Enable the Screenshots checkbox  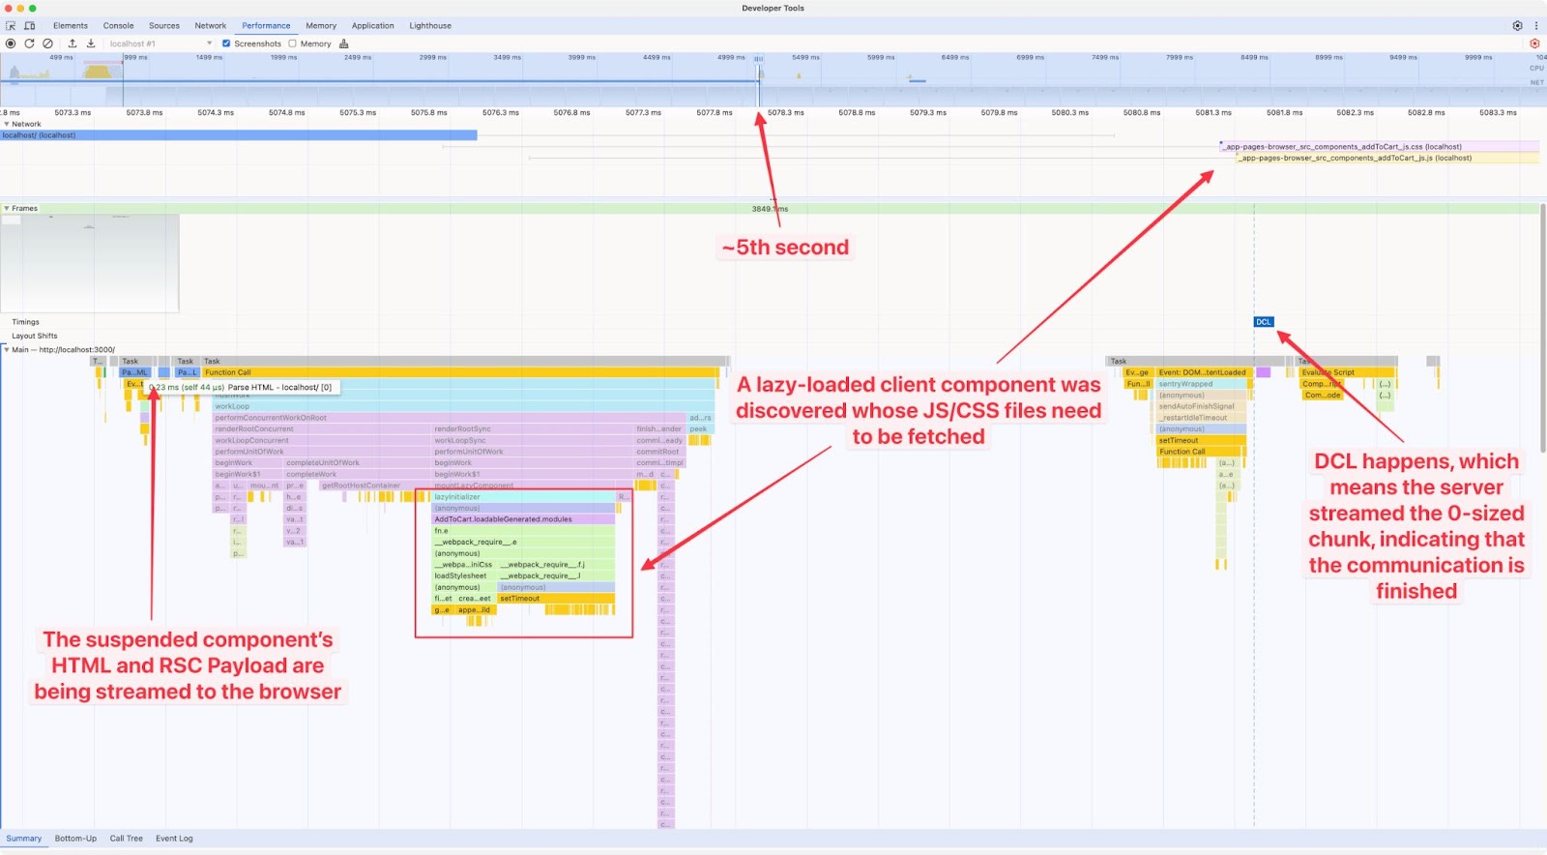tap(226, 44)
